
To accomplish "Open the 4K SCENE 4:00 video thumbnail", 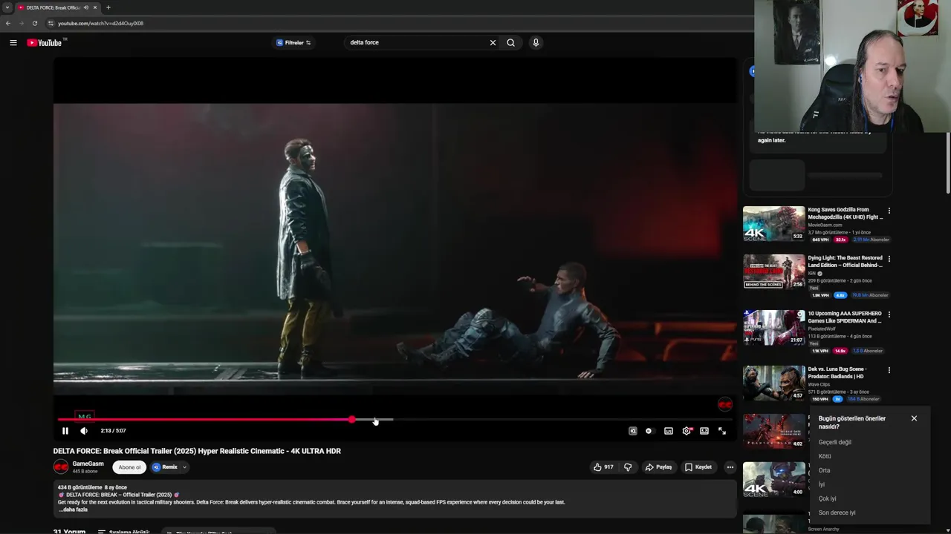I will click(773, 479).
